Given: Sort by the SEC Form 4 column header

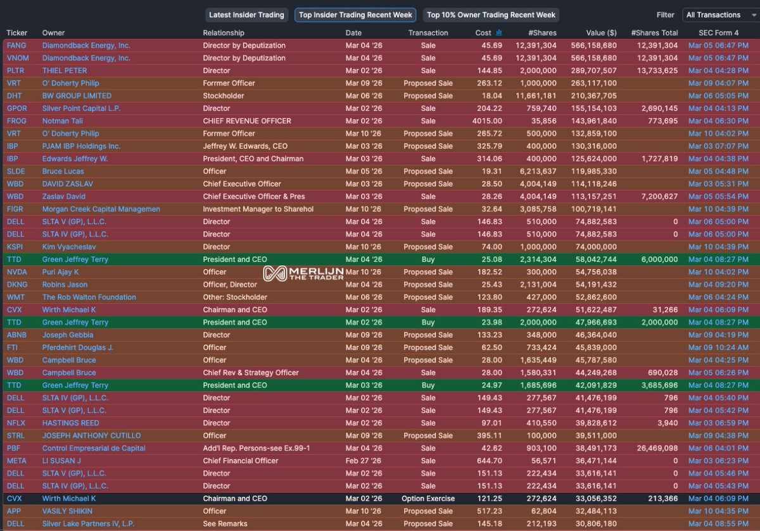Looking at the screenshot, I should pyautogui.click(x=719, y=33).
